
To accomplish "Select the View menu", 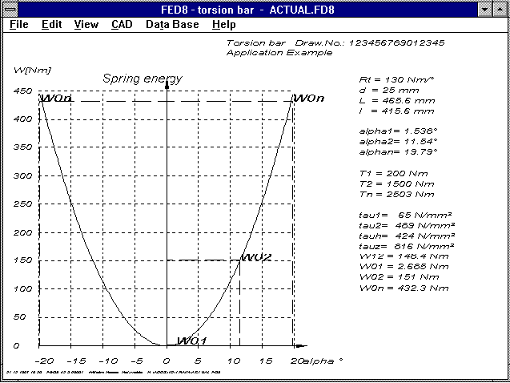I will click(x=86, y=24).
